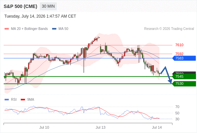This screenshot has height=133, width=197.
Task: Click the red 7610 resistance label
Action: point(179,45)
